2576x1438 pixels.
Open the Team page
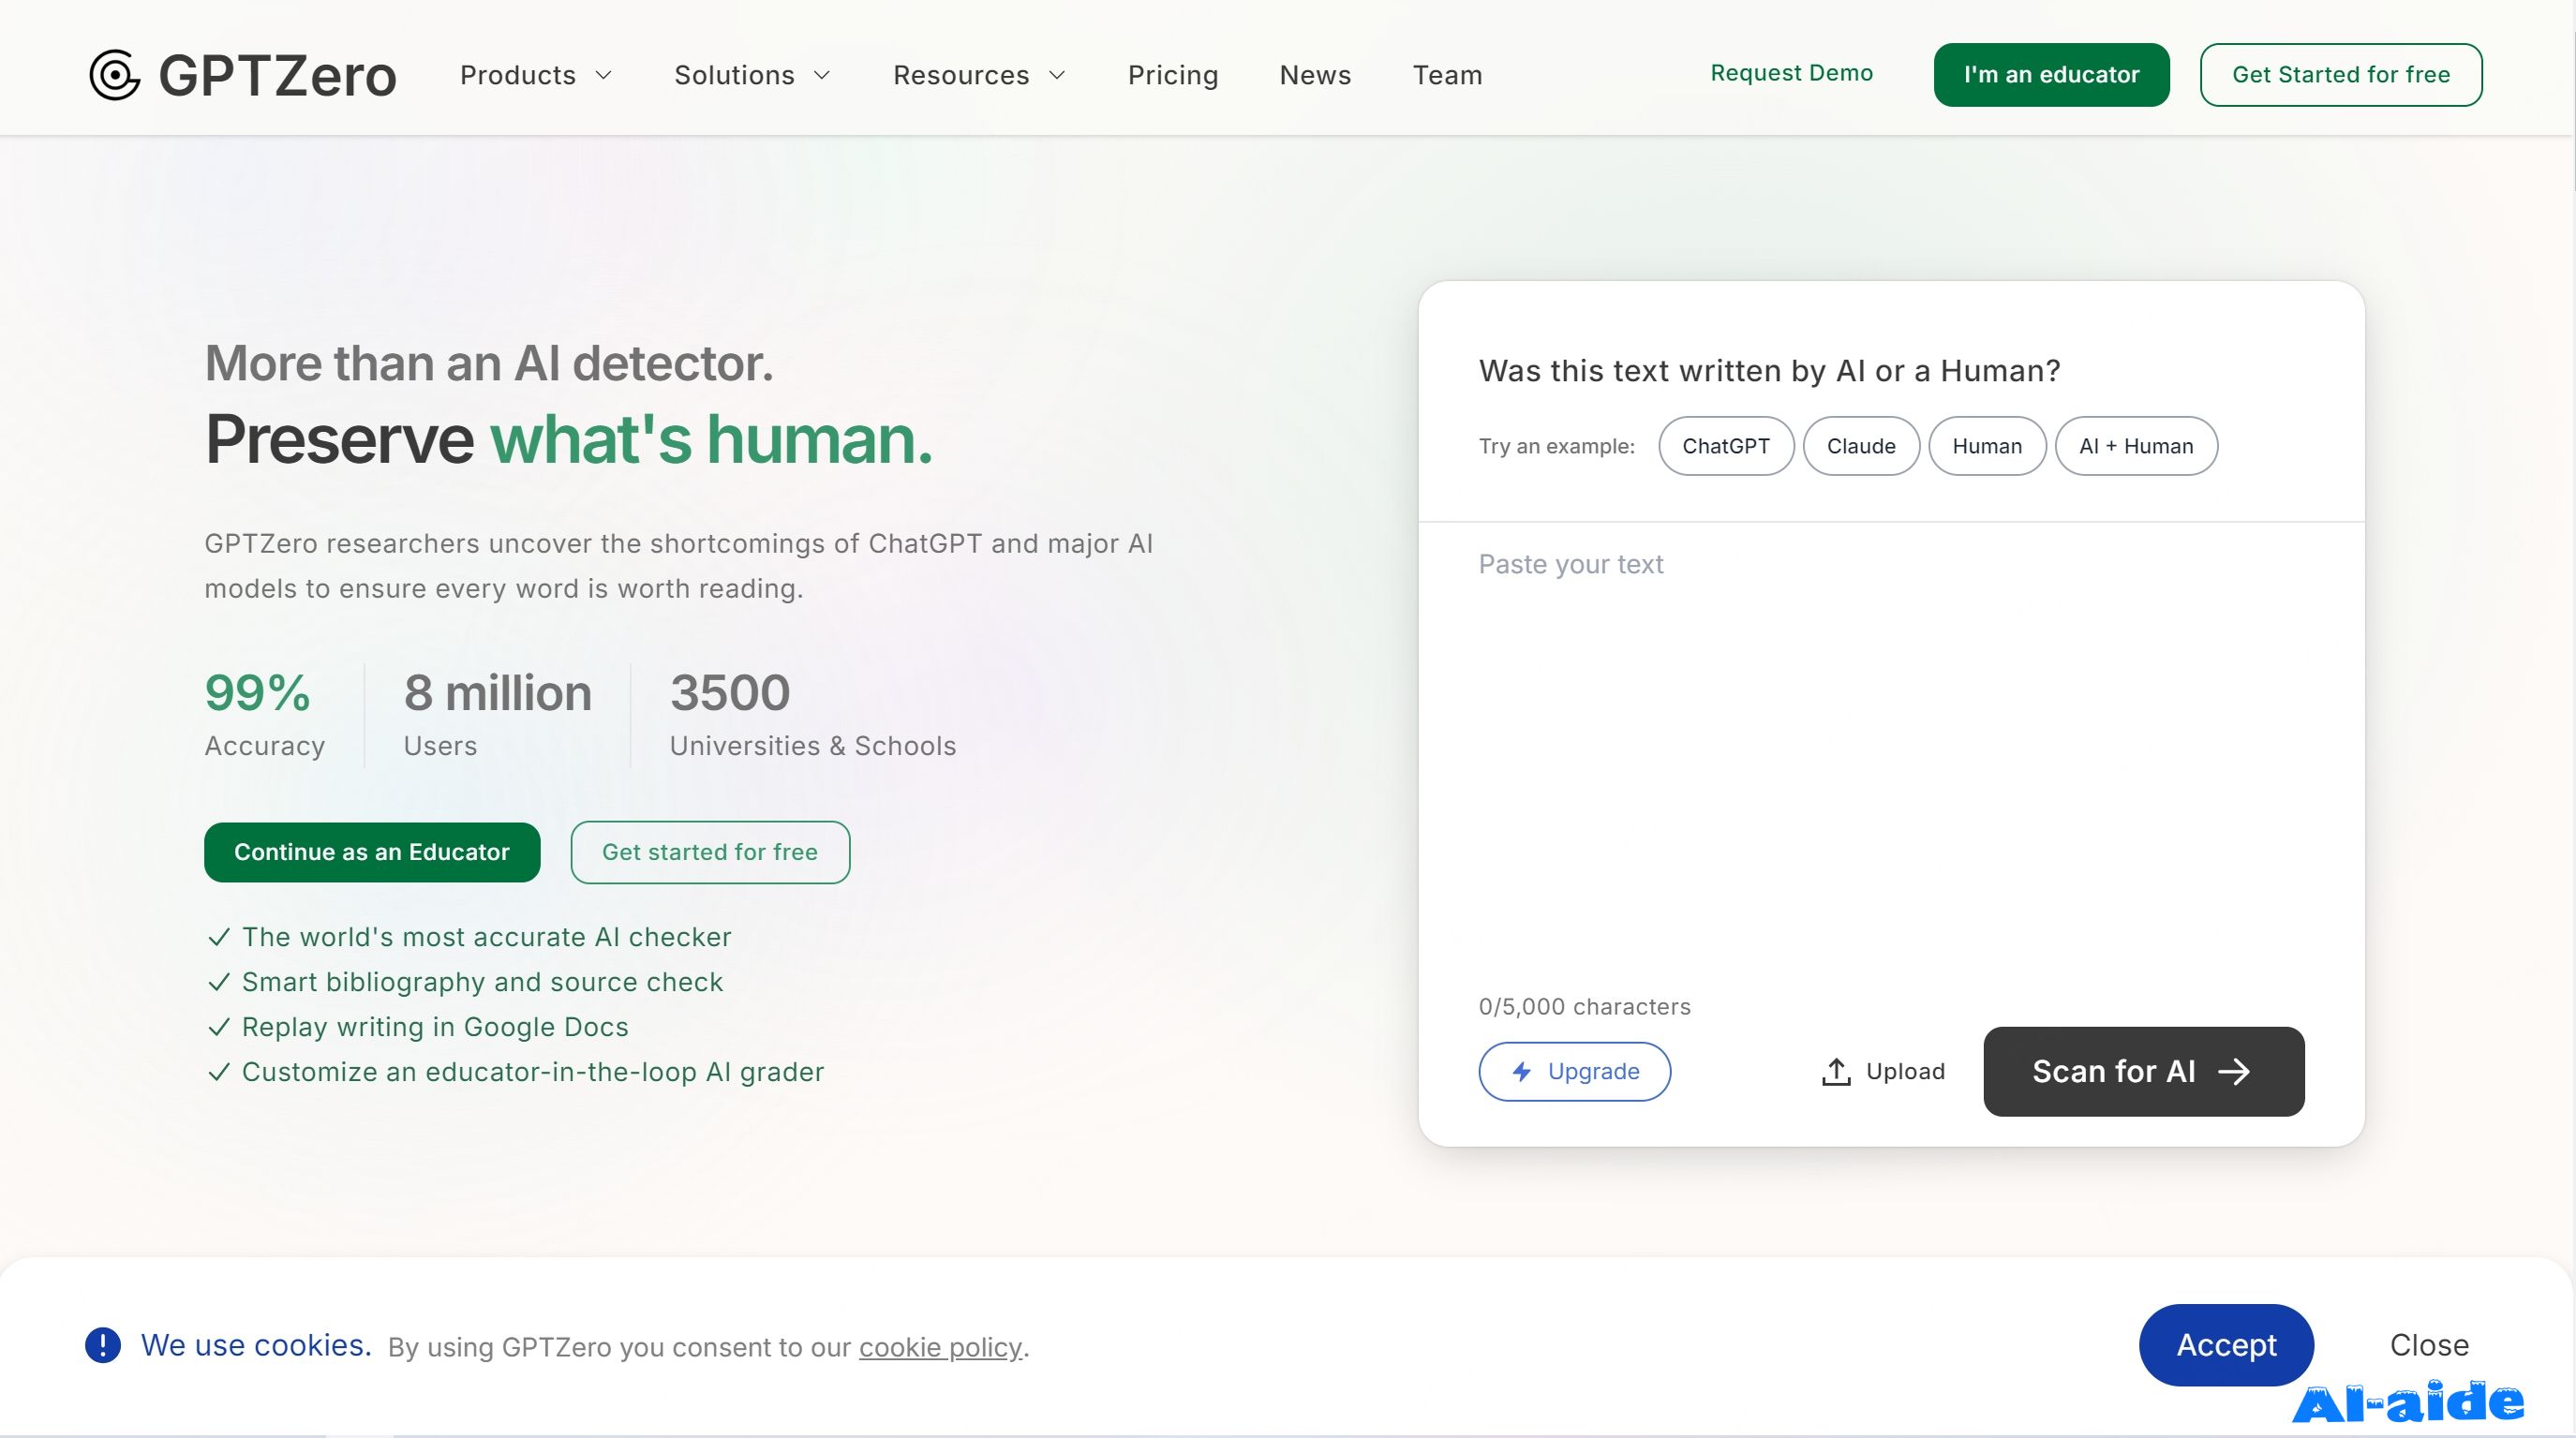(1447, 75)
